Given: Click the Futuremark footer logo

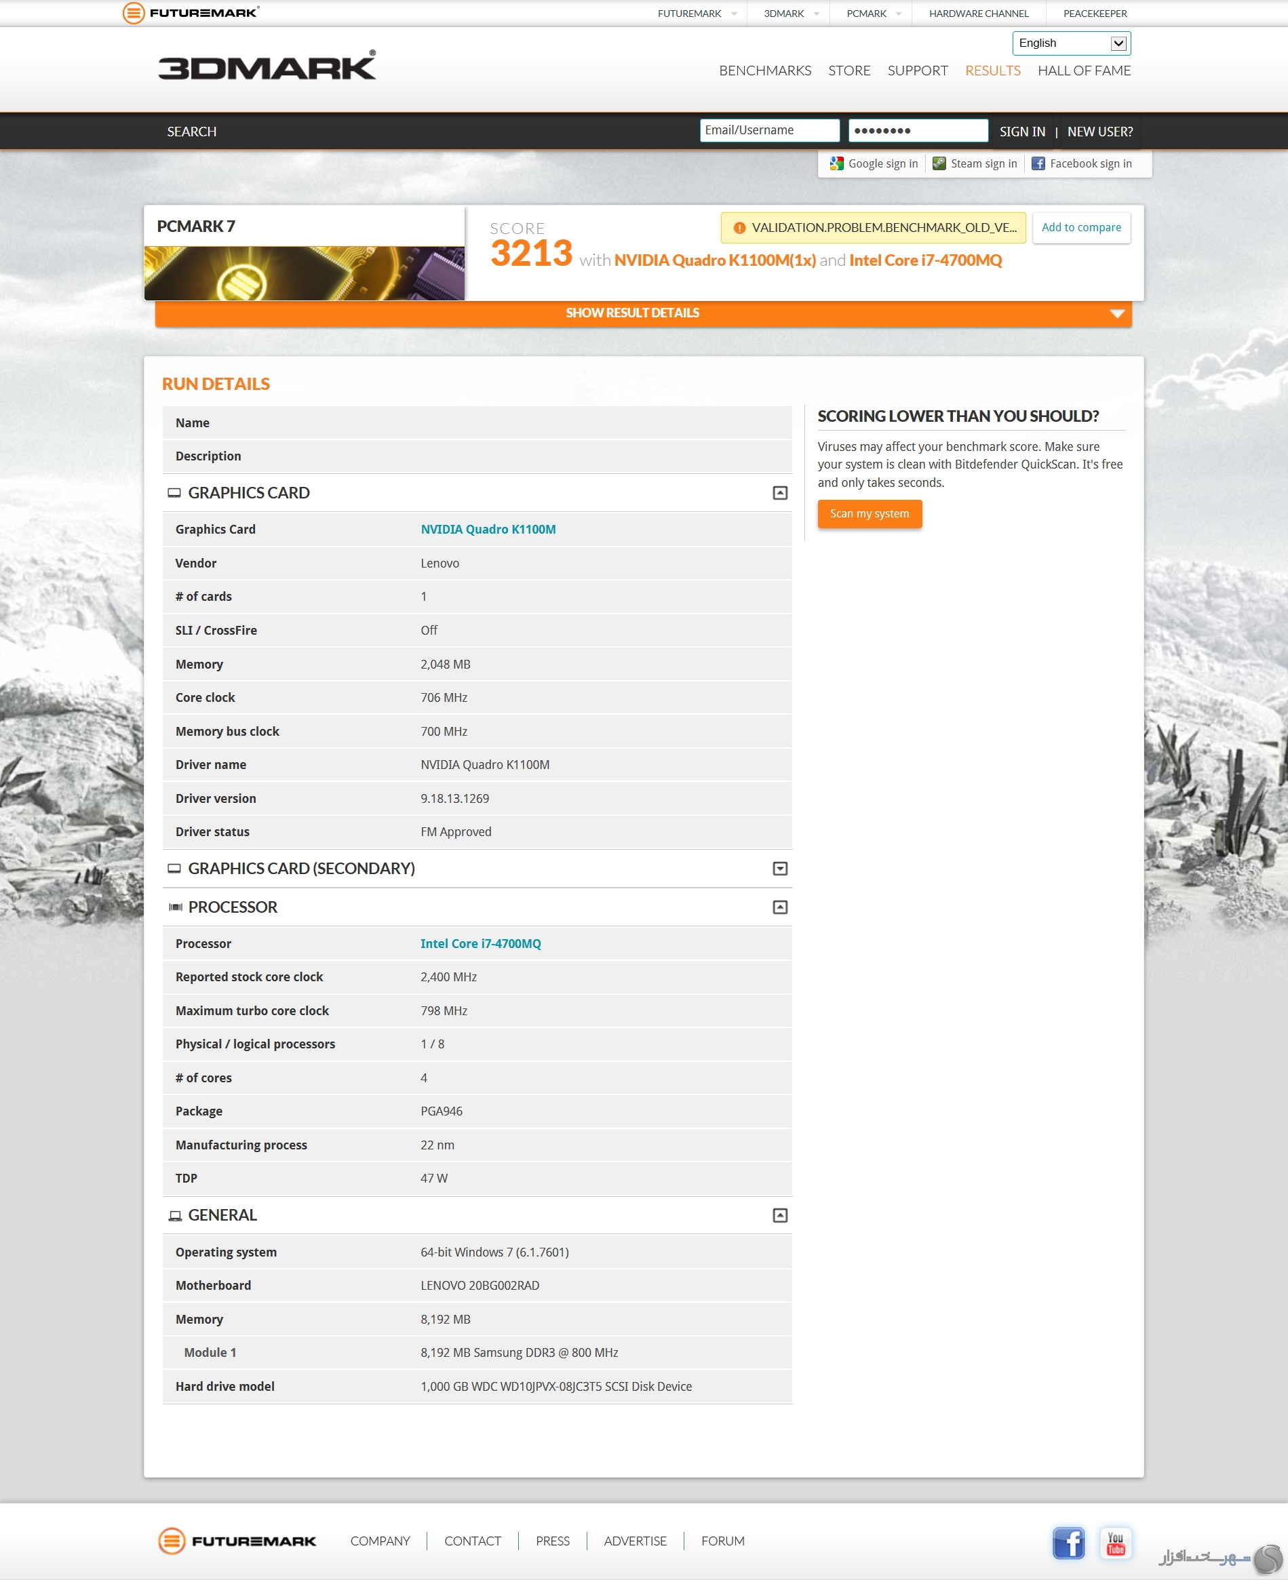Looking at the screenshot, I should 237,1541.
